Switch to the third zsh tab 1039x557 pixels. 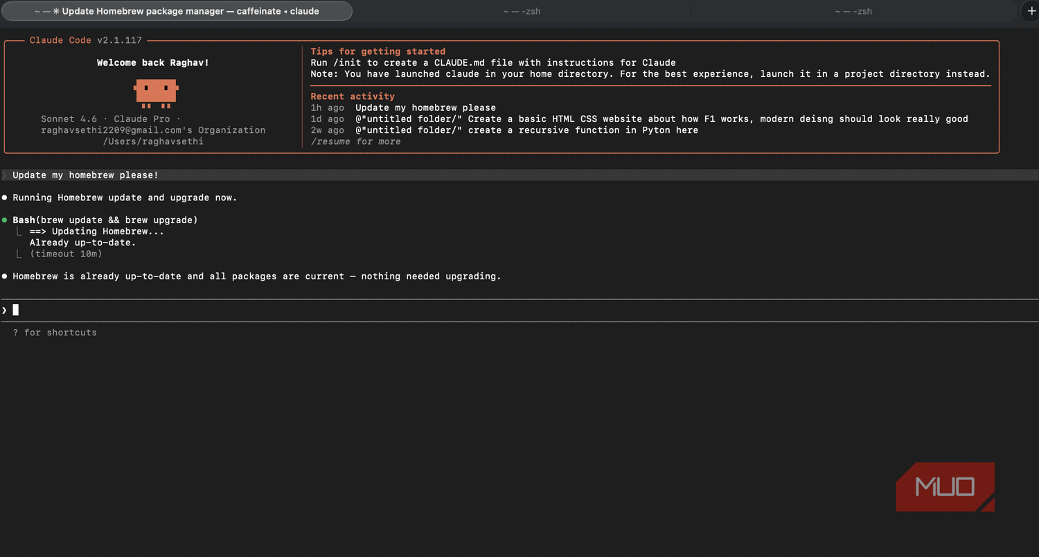click(x=853, y=11)
